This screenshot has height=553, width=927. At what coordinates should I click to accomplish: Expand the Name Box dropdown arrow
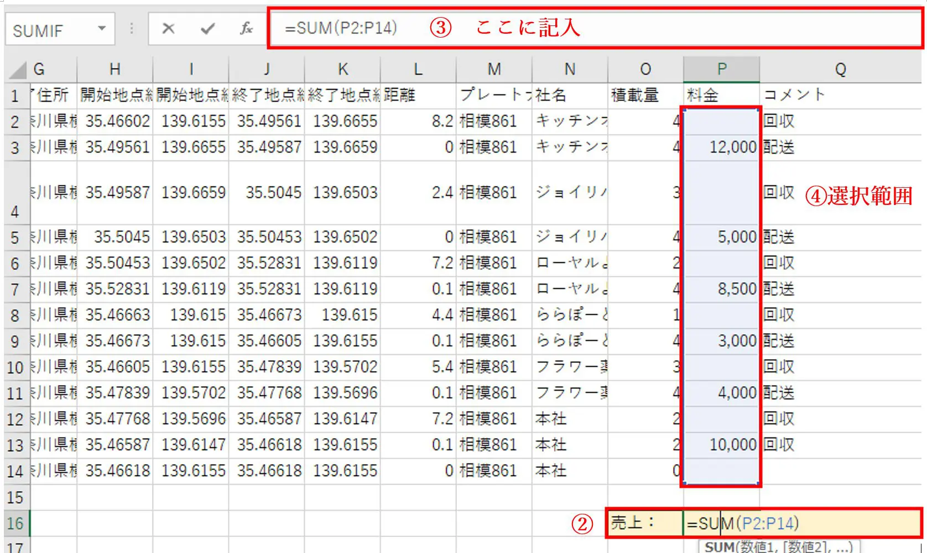pos(102,29)
